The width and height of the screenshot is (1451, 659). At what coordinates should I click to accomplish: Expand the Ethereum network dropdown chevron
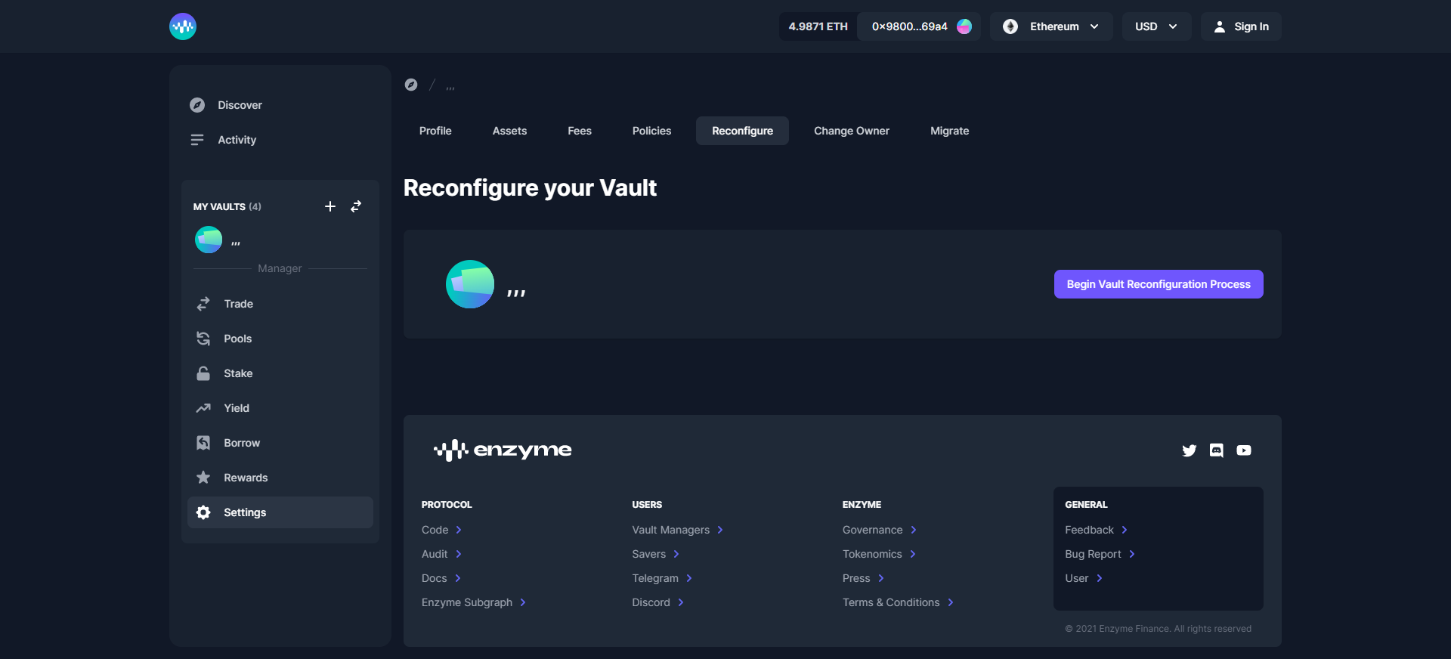pyautogui.click(x=1094, y=26)
